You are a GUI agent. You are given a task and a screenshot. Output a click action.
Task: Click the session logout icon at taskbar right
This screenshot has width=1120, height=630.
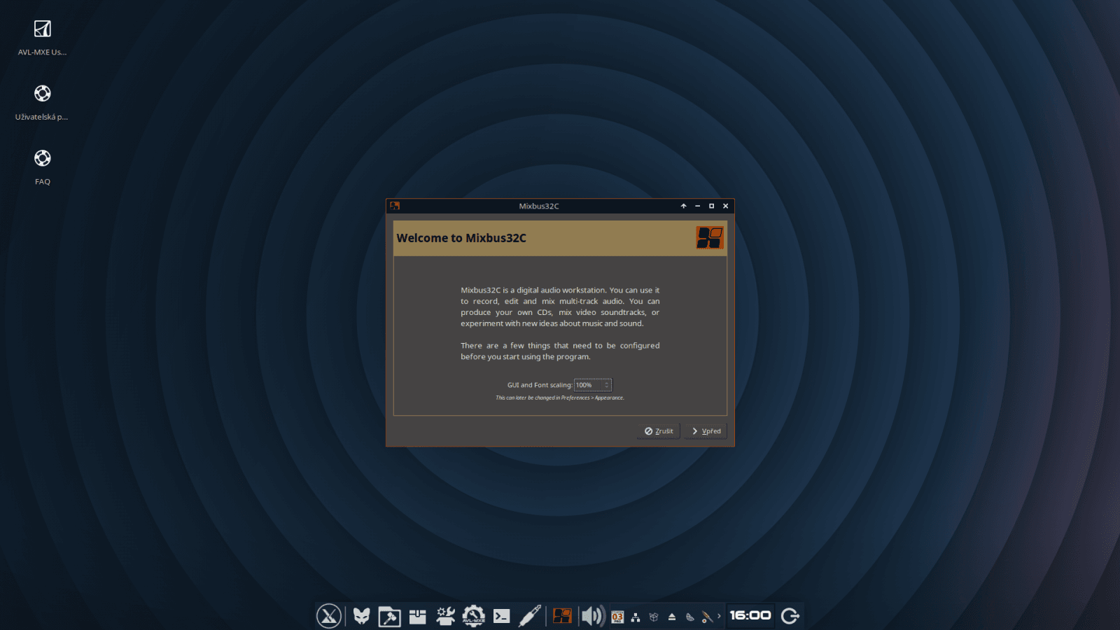pyautogui.click(x=790, y=616)
